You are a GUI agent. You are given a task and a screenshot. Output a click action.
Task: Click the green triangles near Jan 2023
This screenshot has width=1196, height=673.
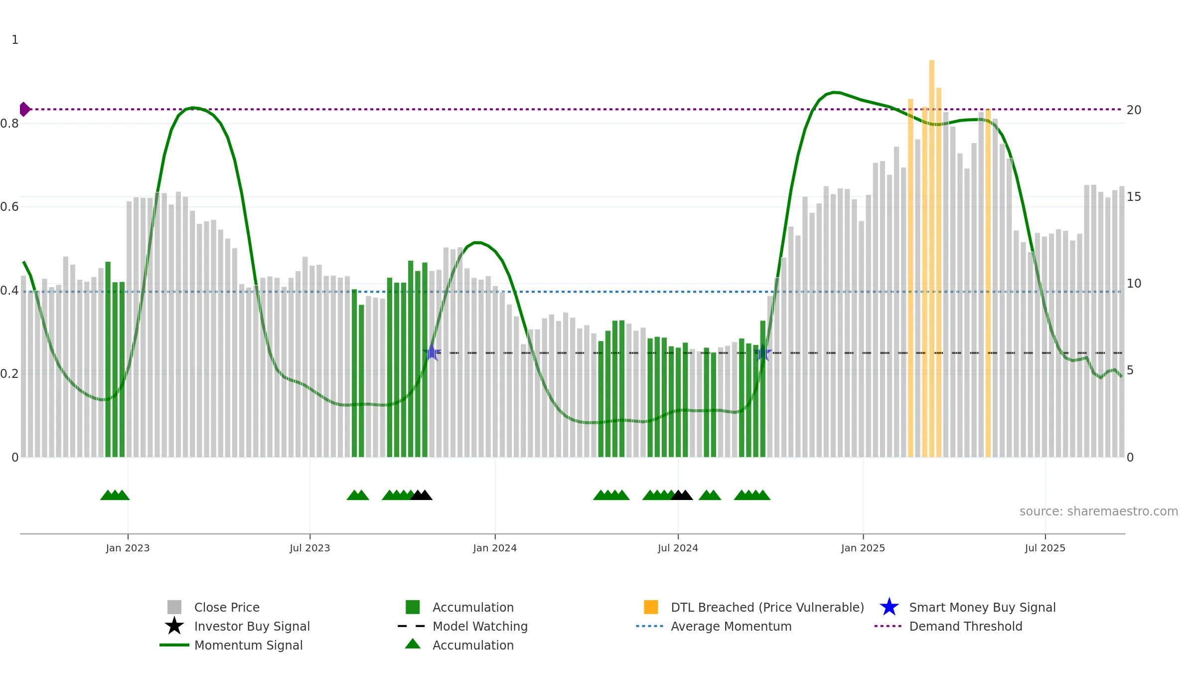(115, 495)
